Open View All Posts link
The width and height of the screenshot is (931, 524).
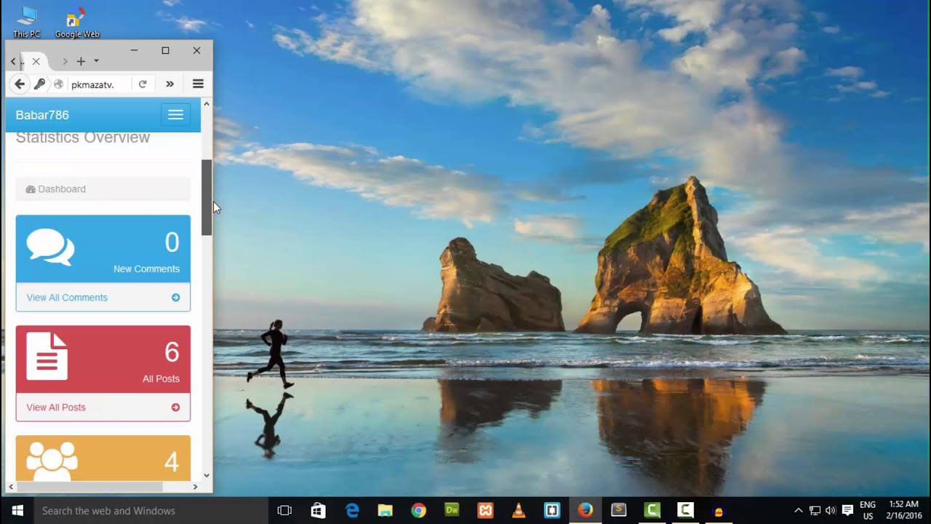[x=56, y=408]
